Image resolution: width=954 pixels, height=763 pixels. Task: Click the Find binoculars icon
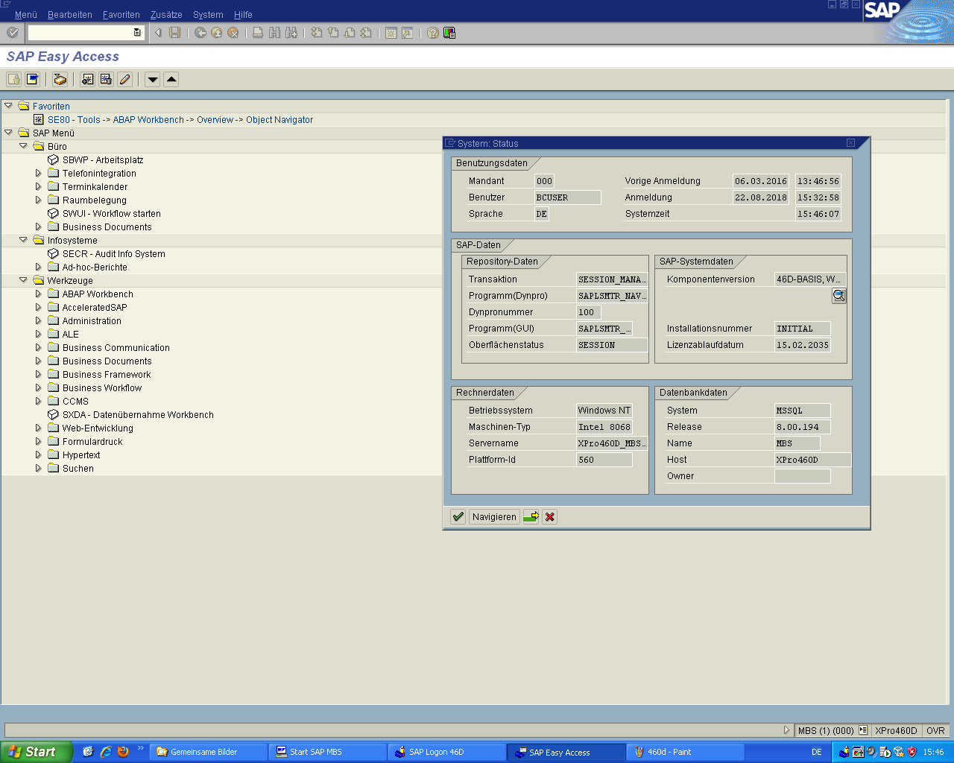click(275, 33)
